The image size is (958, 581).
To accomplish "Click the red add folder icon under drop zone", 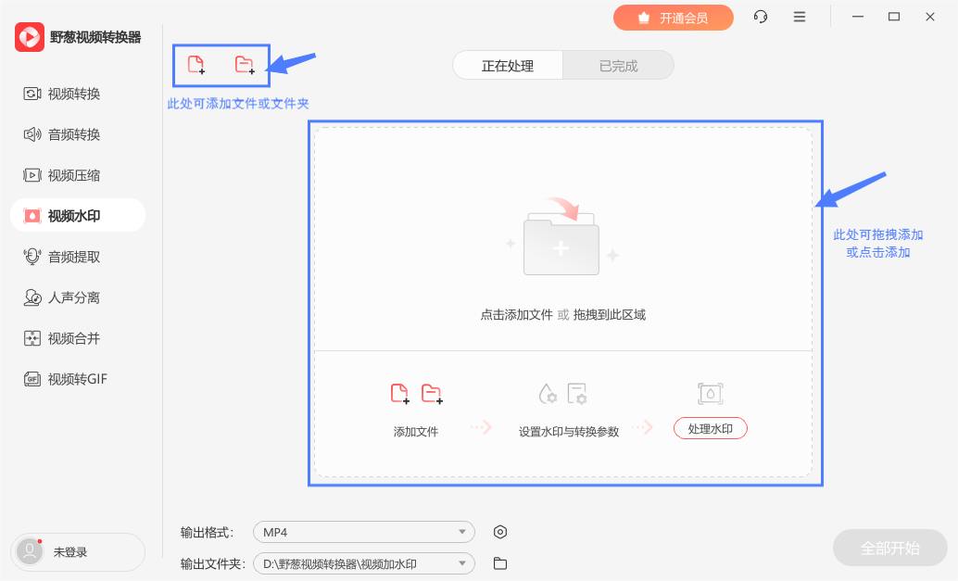I will (x=432, y=394).
